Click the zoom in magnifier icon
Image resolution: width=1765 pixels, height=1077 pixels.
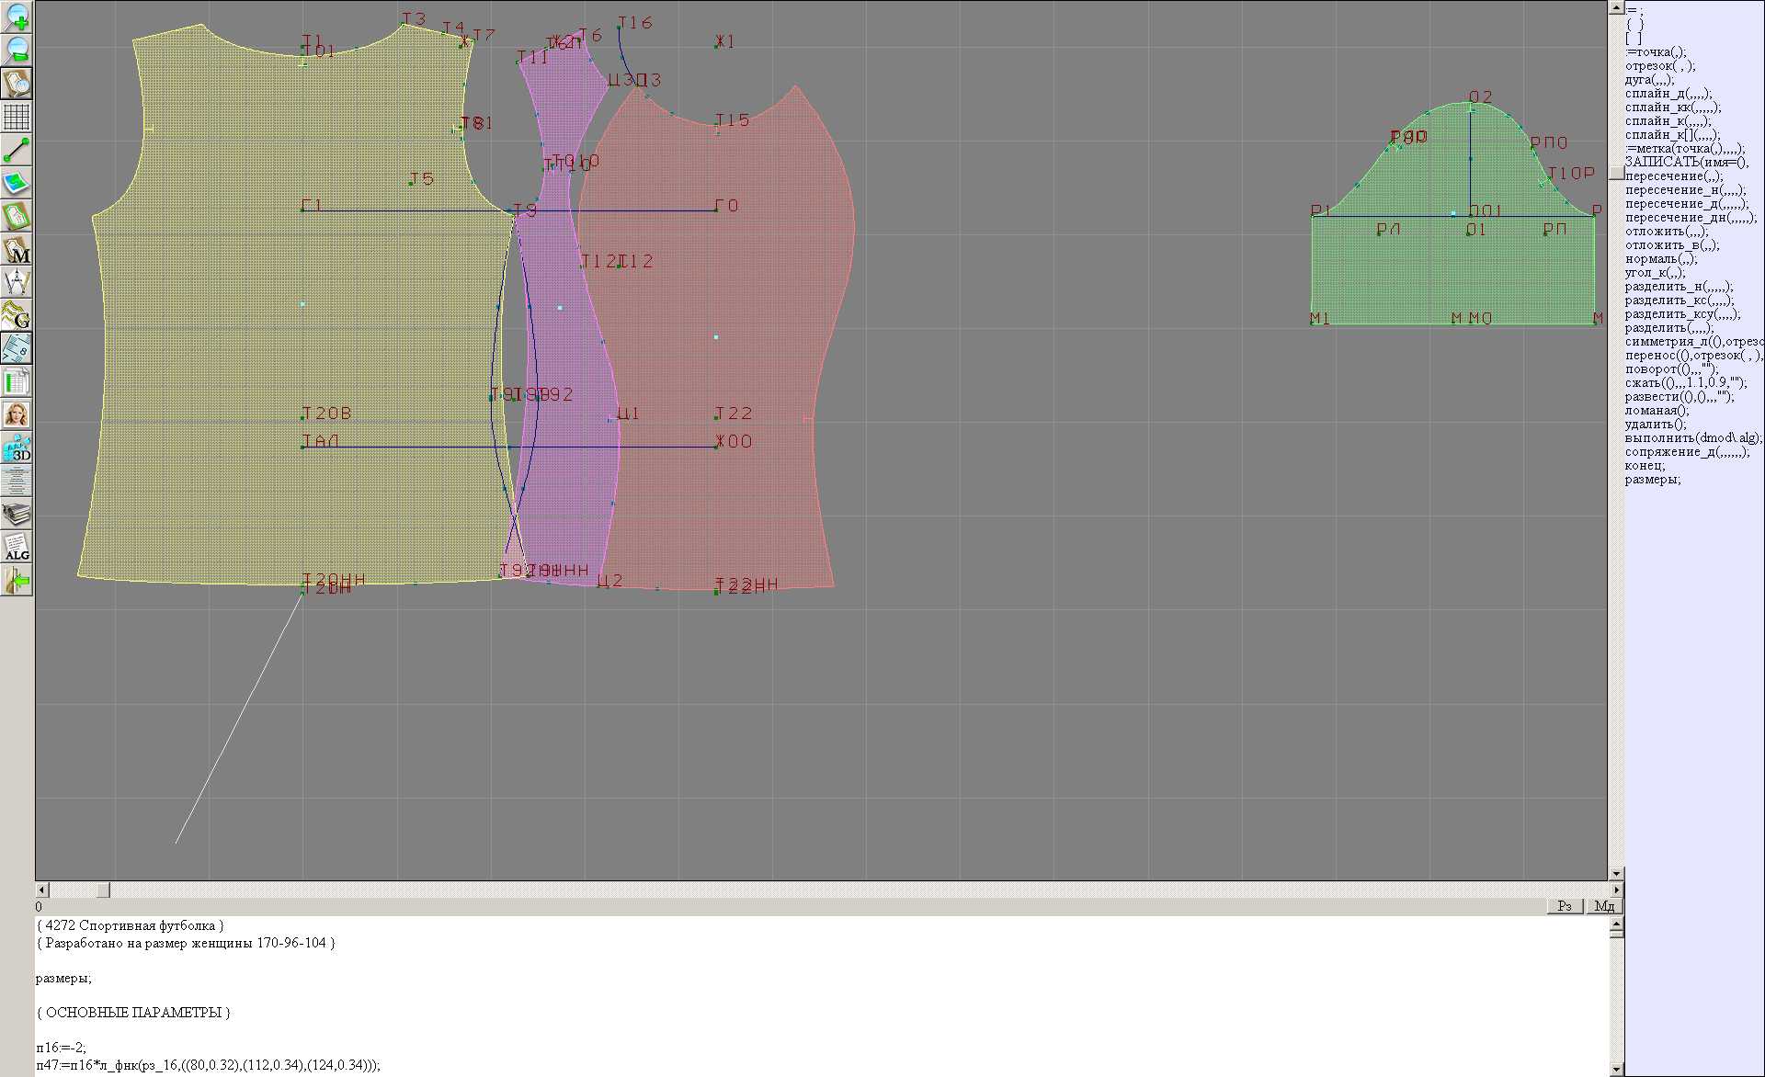(17, 16)
